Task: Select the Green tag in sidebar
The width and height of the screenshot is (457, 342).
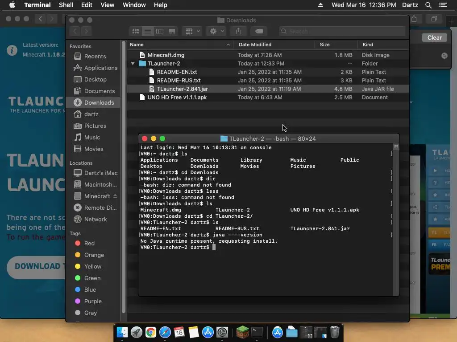Action: pos(88,278)
